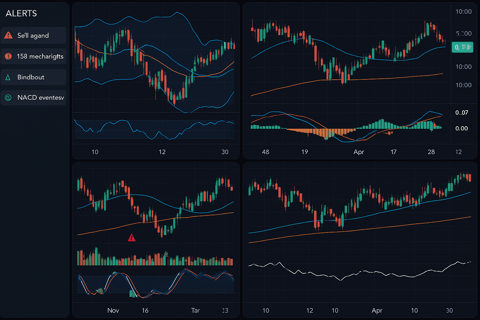Image resolution: width=480 pixels, height=320 pixels.
Task: Click the red warning triangle on Se'll agand alert
Action: click(8, 35)
